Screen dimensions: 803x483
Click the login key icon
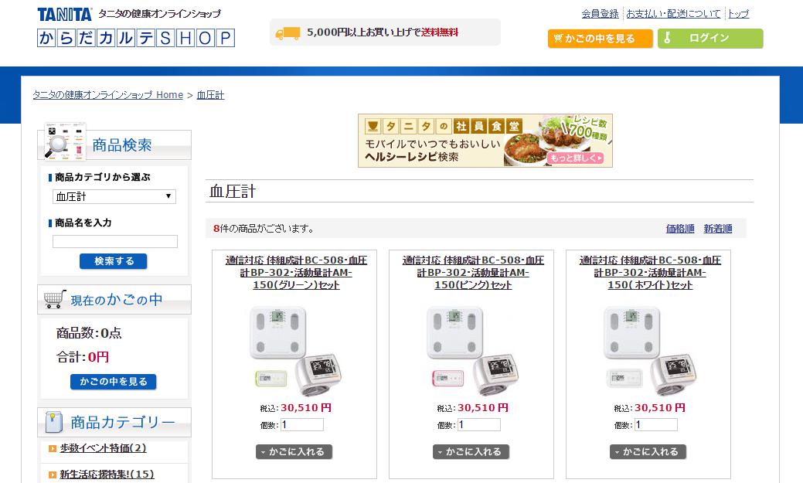[667, 38]
